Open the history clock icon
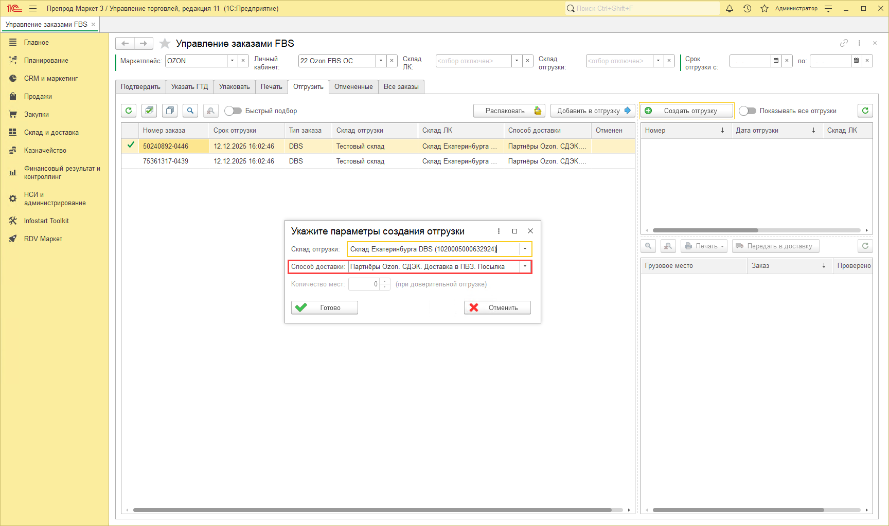This screenshot has height=526, width=889. tap(747, 8)
